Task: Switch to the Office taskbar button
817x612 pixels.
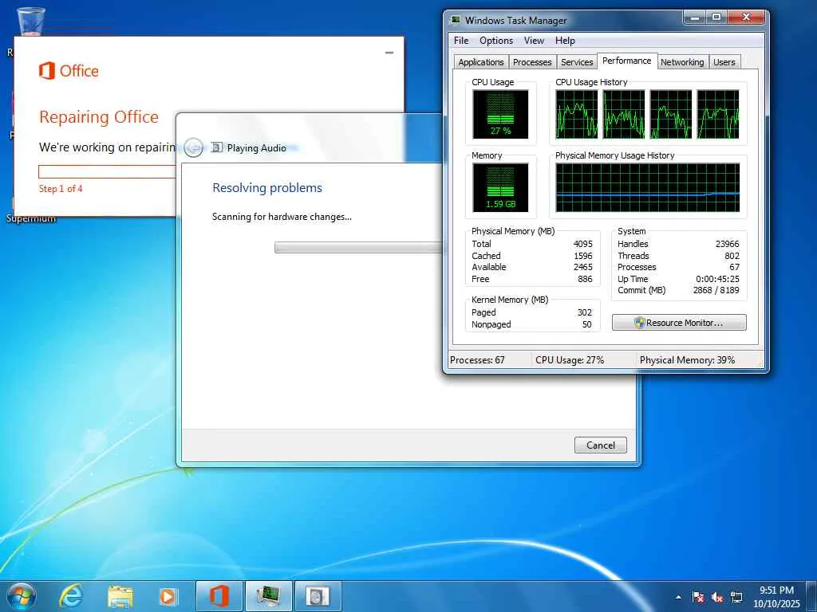Action: pos(219,596)
